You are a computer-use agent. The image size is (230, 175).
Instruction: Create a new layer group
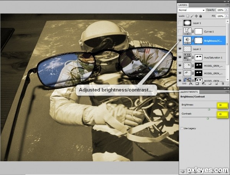click(x=210, y=83)
